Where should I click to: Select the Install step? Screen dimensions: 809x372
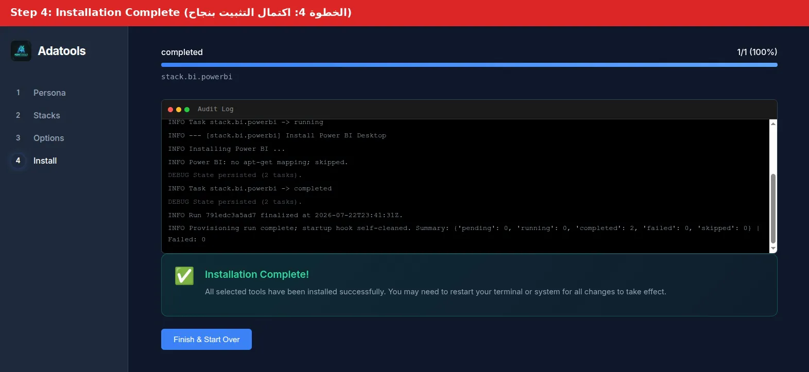[45, 161]
